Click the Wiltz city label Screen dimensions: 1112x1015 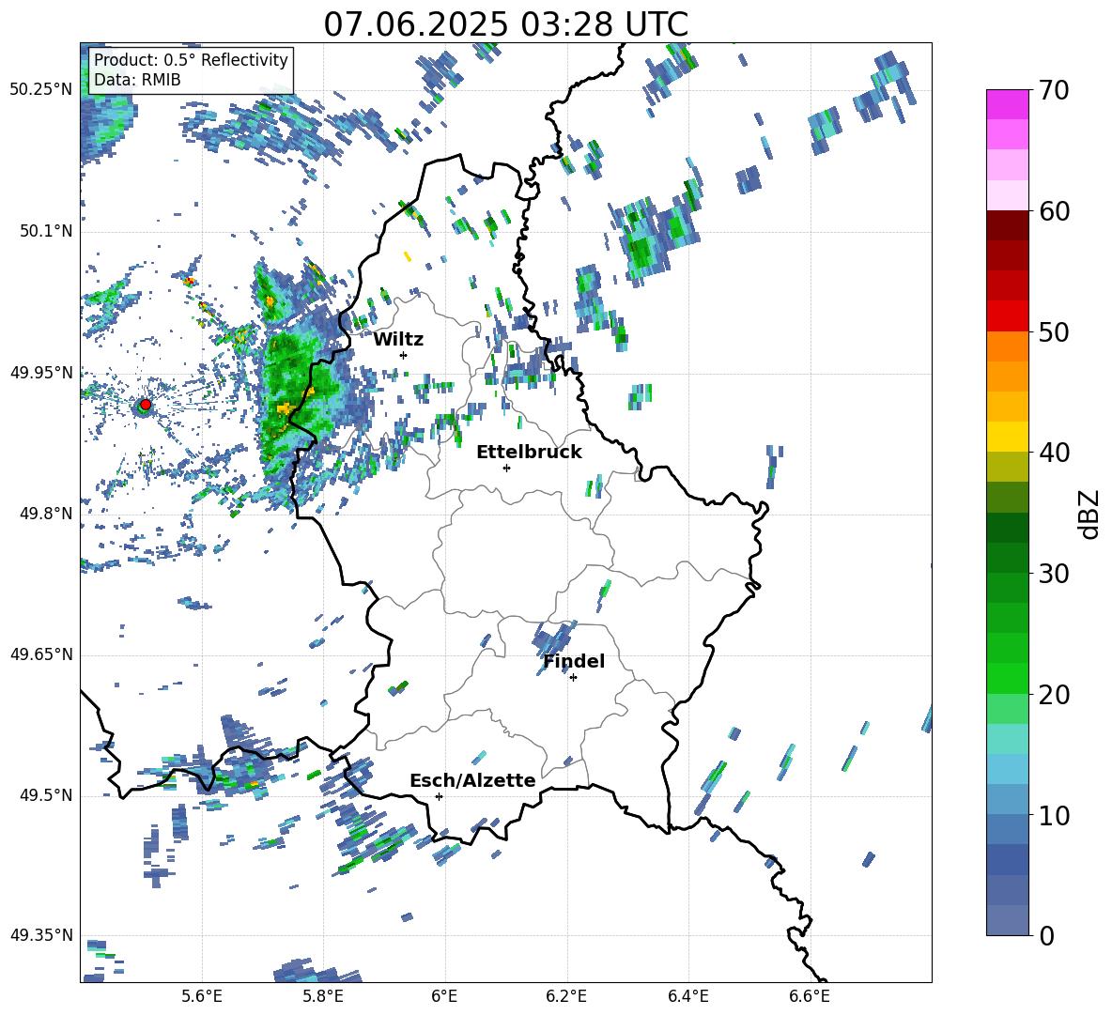[x=398, y=340]
